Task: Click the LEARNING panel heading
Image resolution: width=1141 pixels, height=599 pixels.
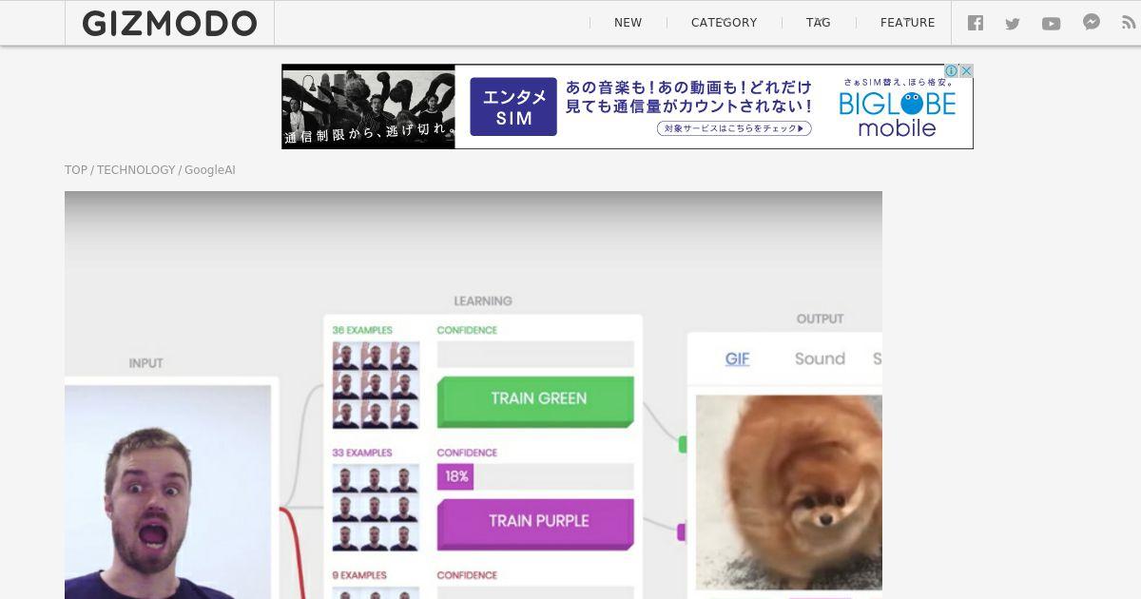Action: 483,300
